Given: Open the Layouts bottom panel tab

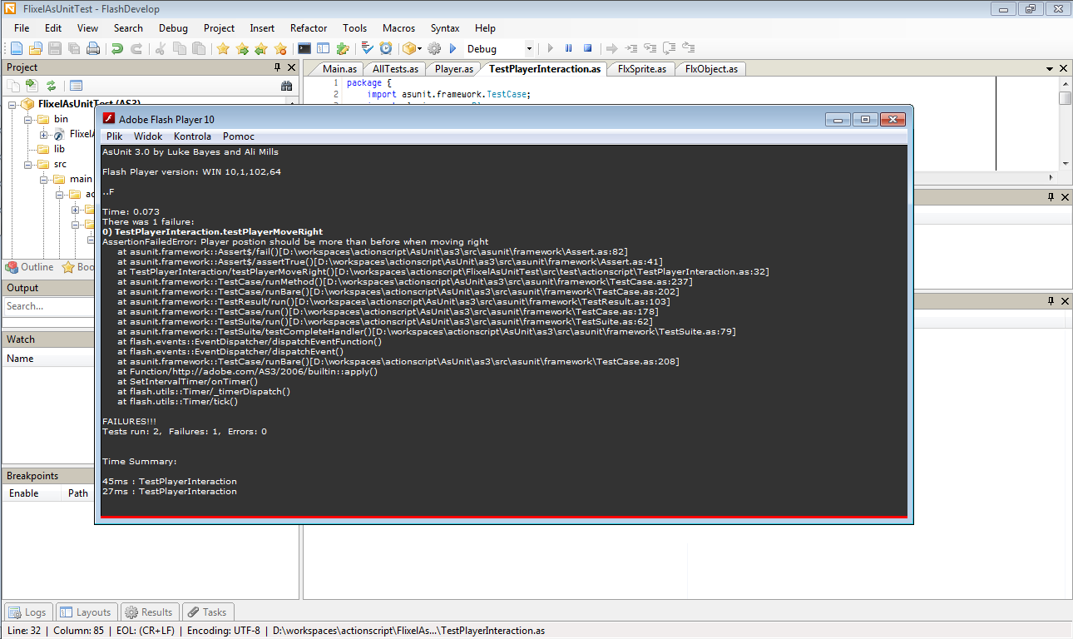Looking at the screenshot, I should point(85,612).
